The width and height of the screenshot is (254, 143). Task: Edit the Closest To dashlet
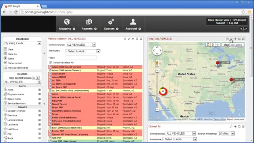click(x=231, y=126)
